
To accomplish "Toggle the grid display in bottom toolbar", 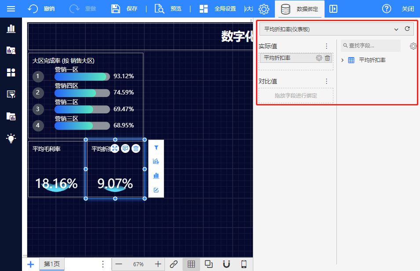I will coord(191,264).
